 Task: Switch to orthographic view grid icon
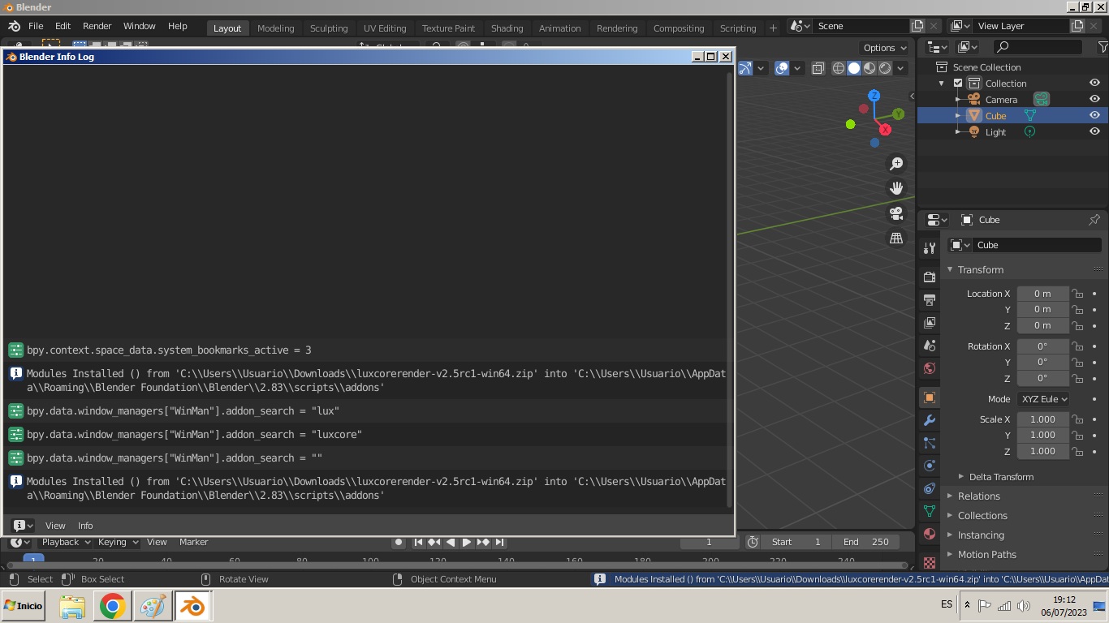(896, 238)
